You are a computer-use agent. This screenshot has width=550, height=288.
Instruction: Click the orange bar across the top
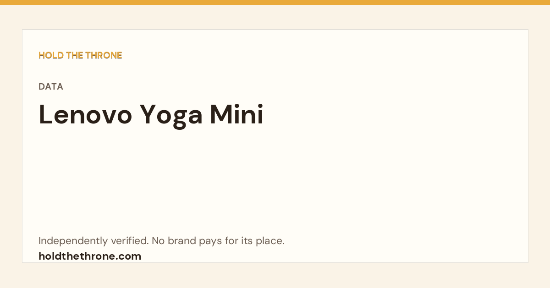pyautogui.click(x=275, y=2)
